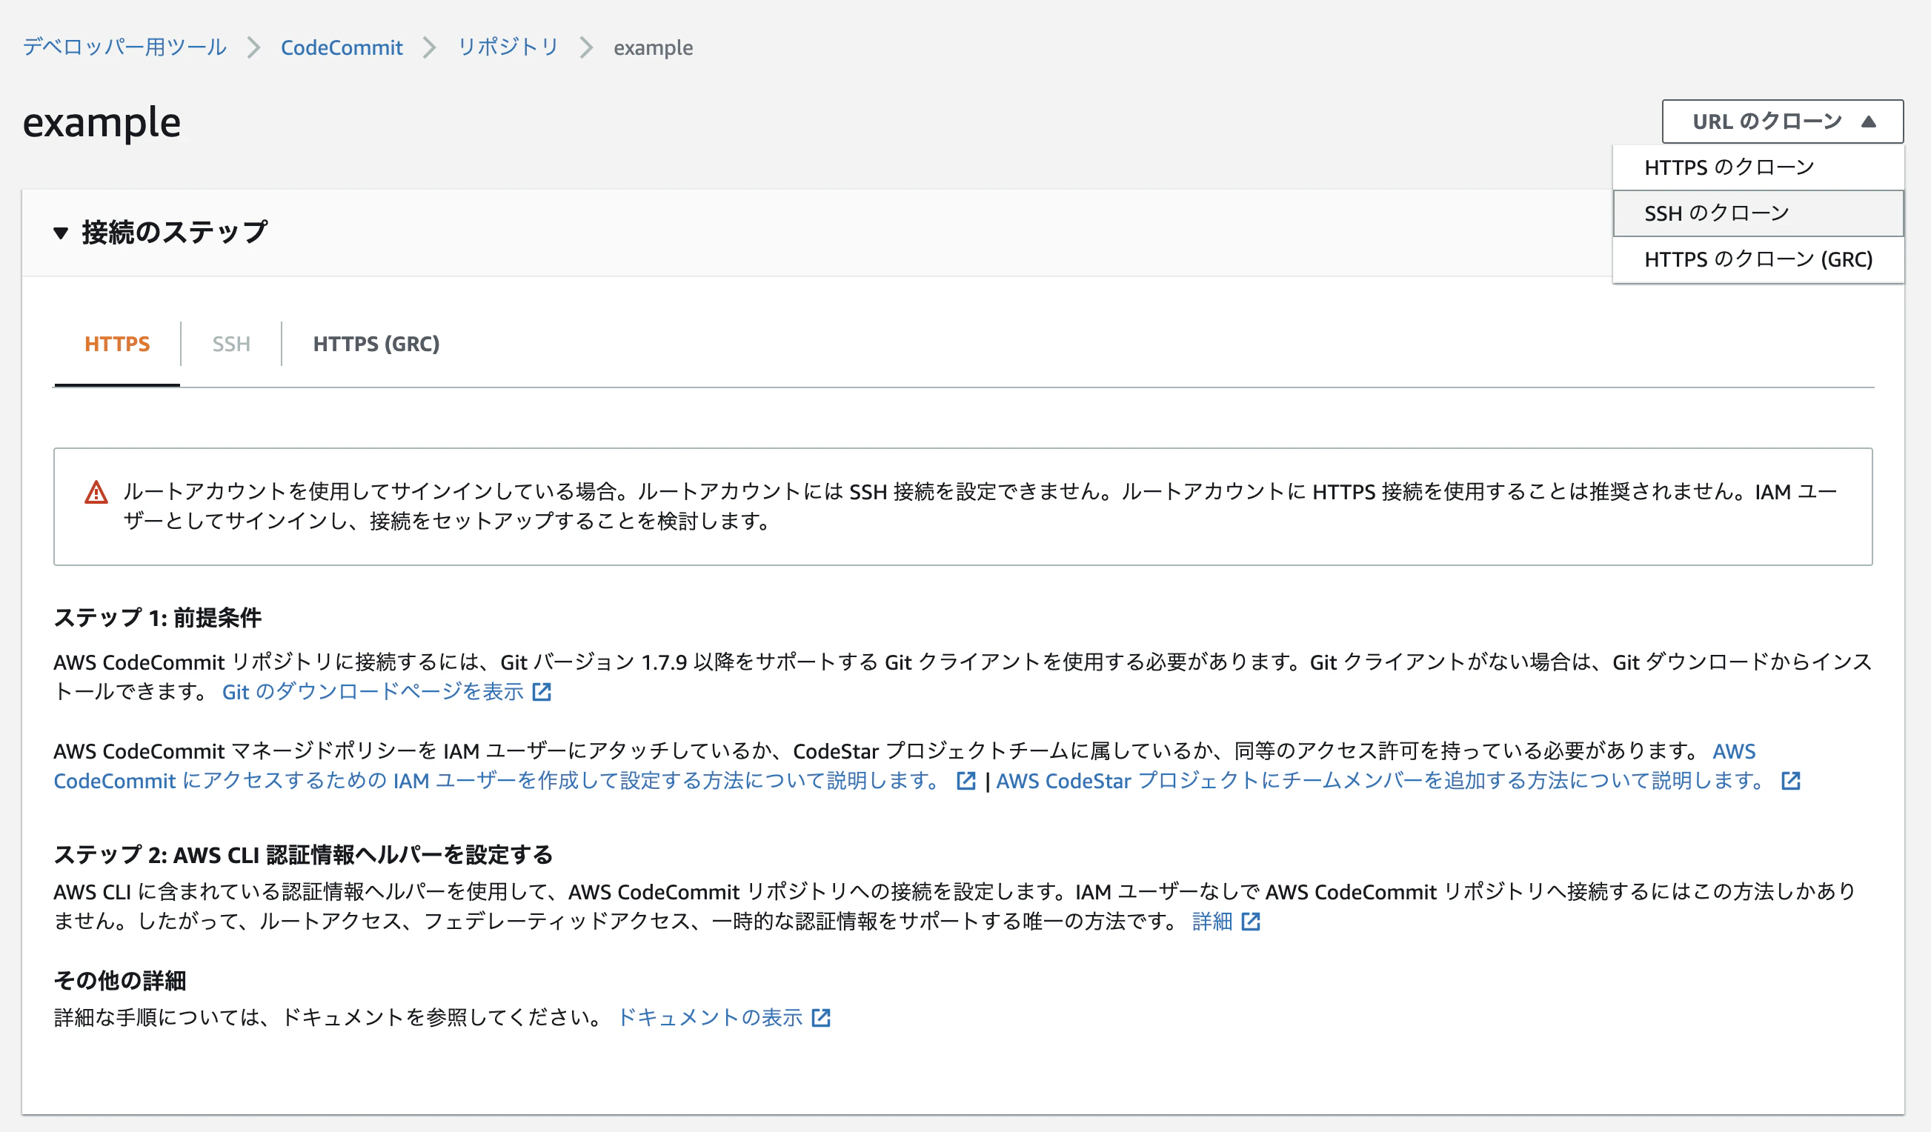
Task: Open link about creating IAM user for CodeCommit
Action: click(x=904, y=766)
